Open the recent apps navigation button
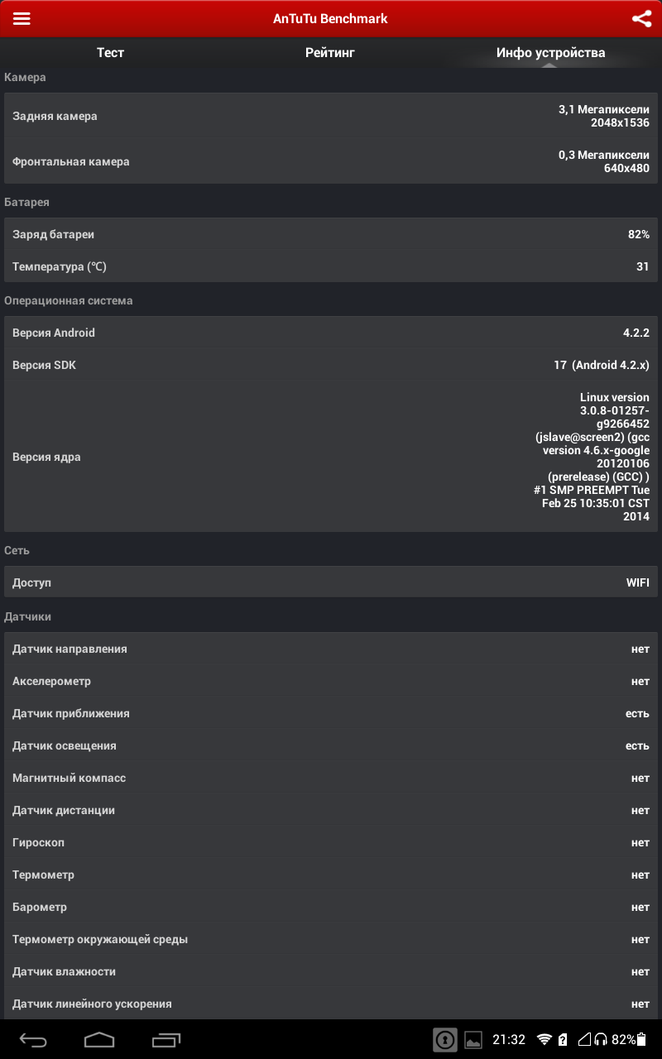This screenshot has height=1059, width=662. point(166,1039)
